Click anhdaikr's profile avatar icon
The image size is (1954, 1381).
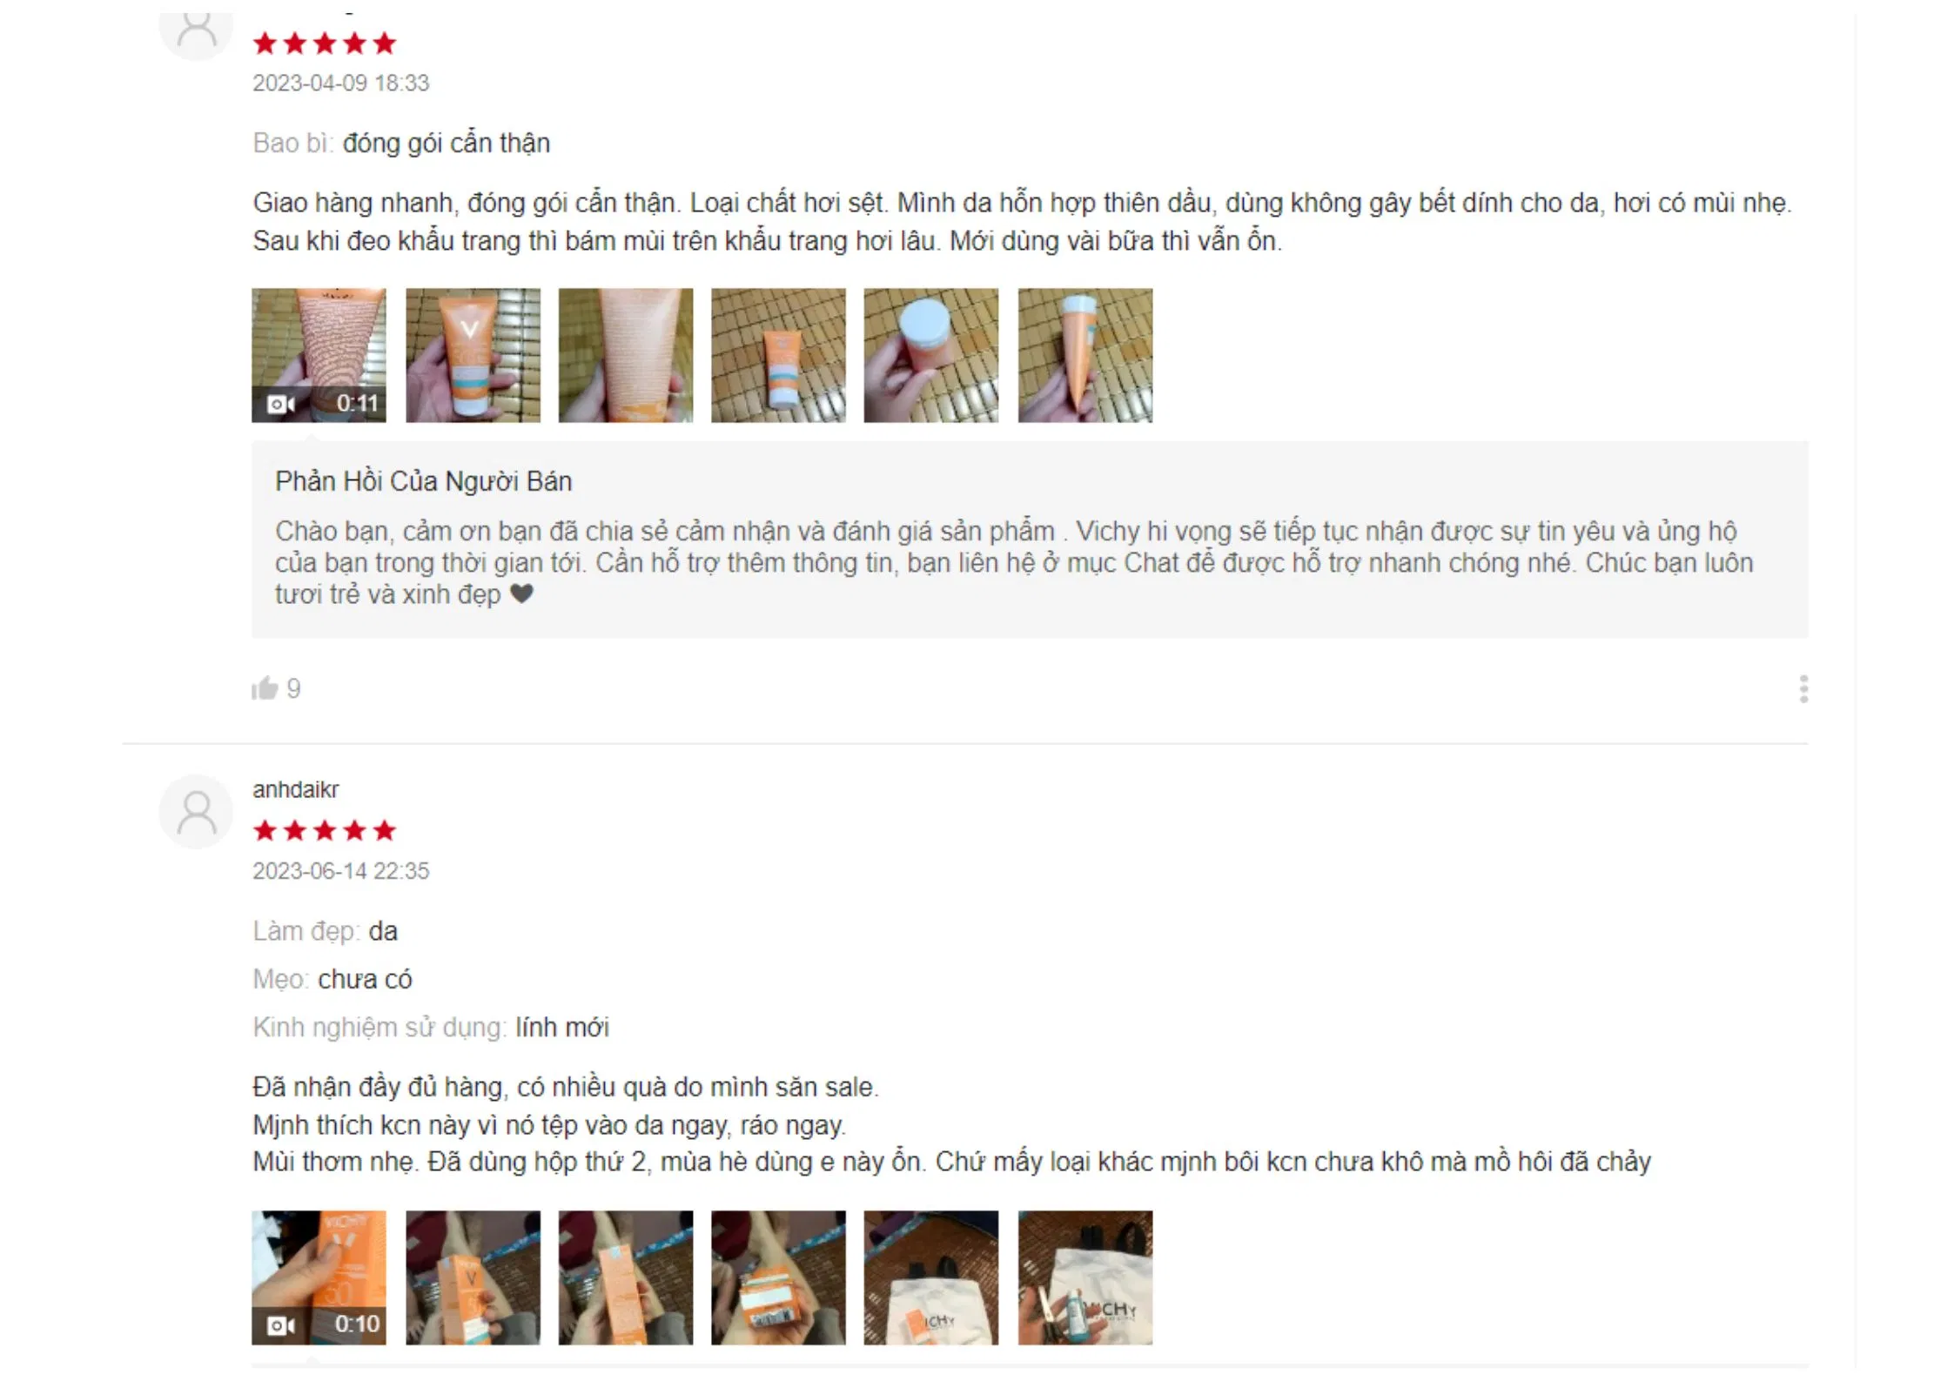(197, 812)
